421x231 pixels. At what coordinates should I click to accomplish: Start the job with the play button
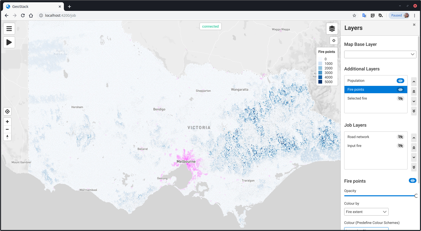9,42
